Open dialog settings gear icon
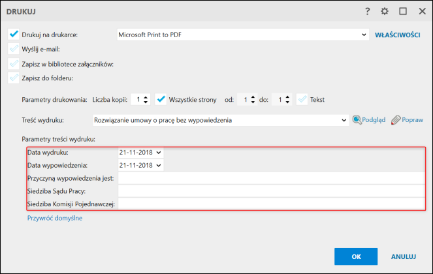Image resolution: width=433 pixels, height=274 pixels. point(385,11)
